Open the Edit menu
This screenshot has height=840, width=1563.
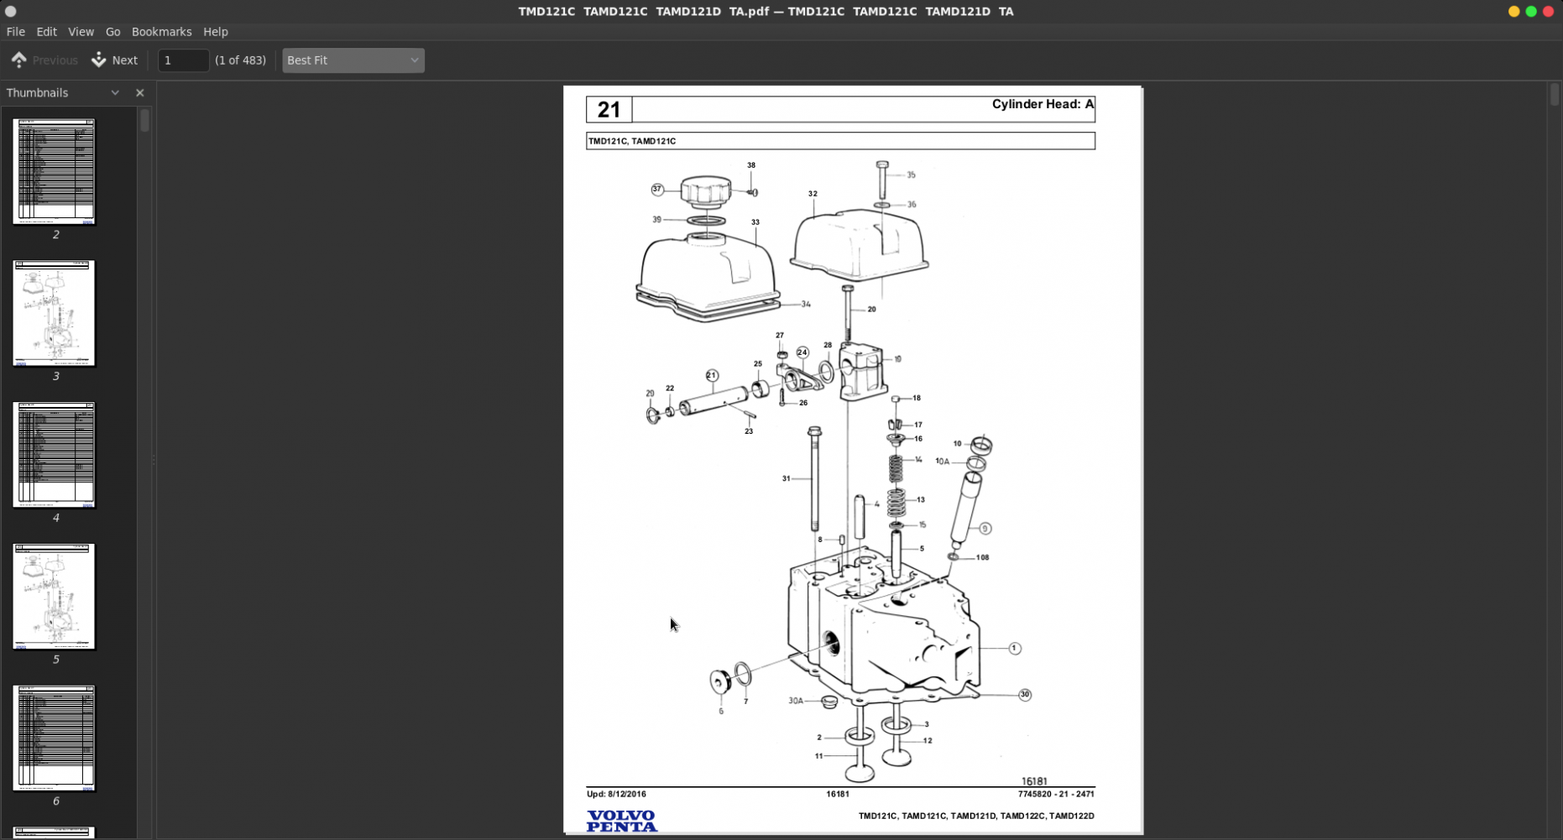[46, 31]
